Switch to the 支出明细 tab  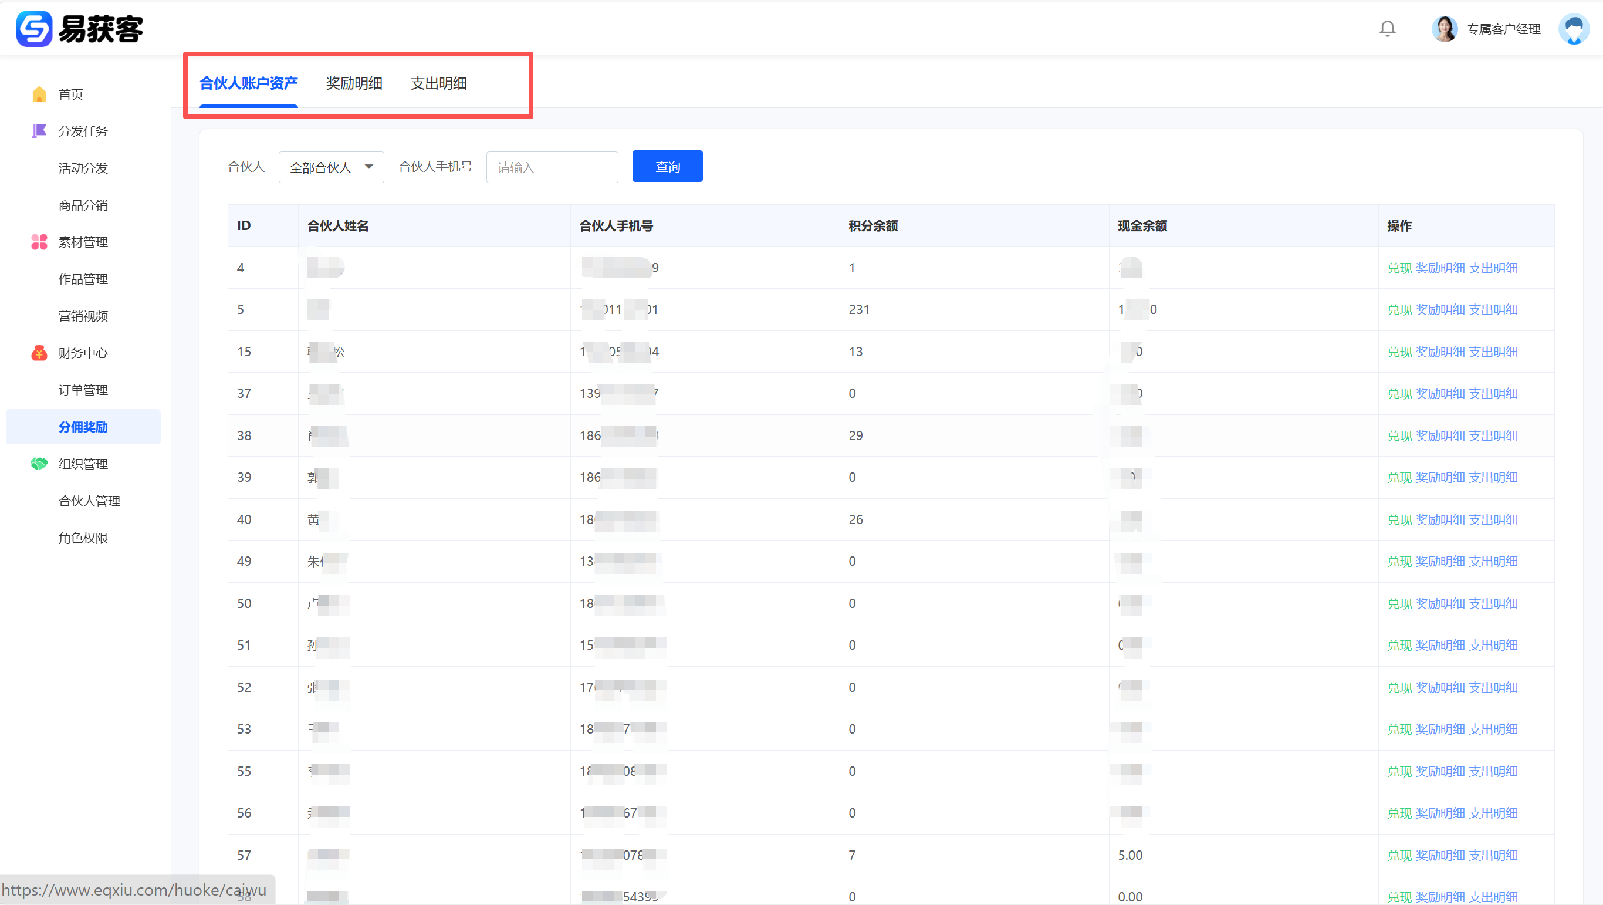point(438,83)
